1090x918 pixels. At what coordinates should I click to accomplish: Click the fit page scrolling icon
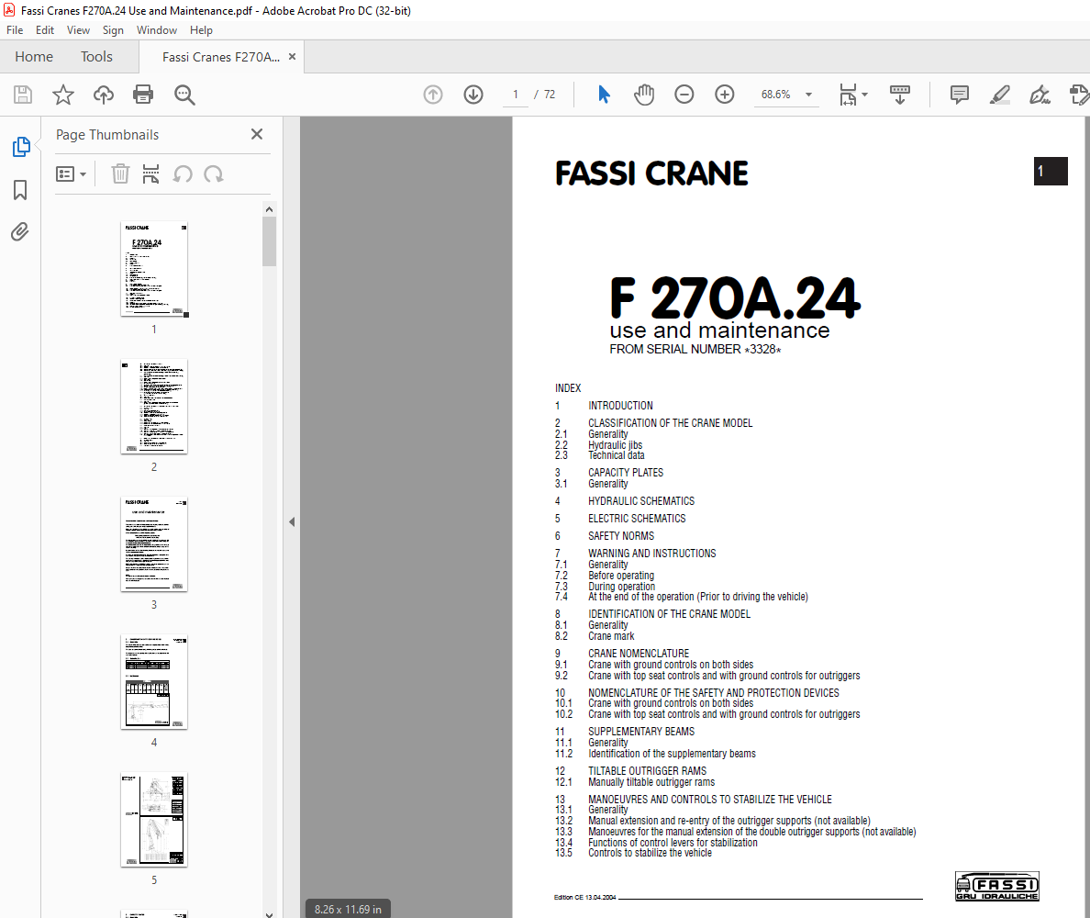(x=848, y=95)
